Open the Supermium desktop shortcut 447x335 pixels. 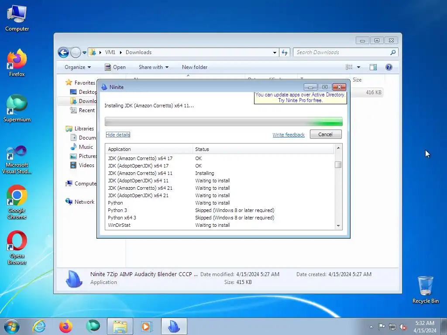point(17,108)
